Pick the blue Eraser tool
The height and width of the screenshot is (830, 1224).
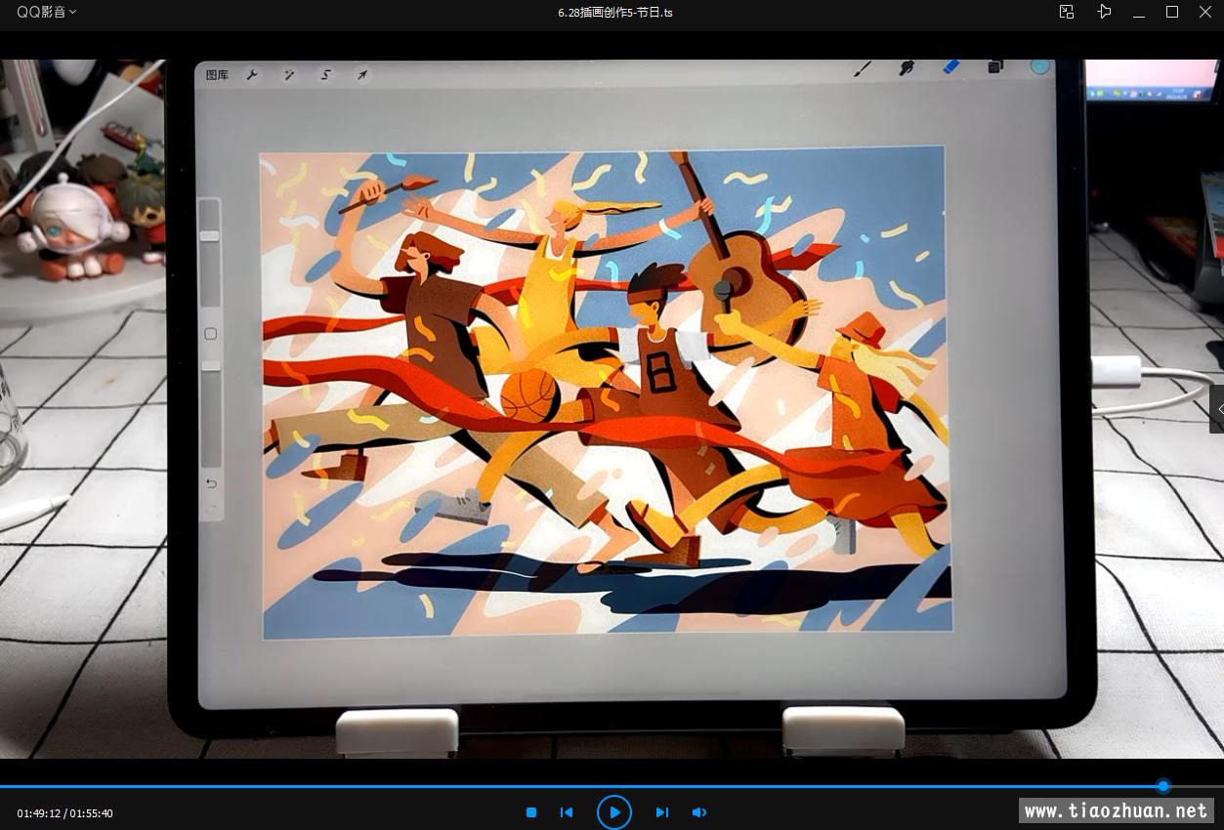pyautogui.click(x=950, y=66)
